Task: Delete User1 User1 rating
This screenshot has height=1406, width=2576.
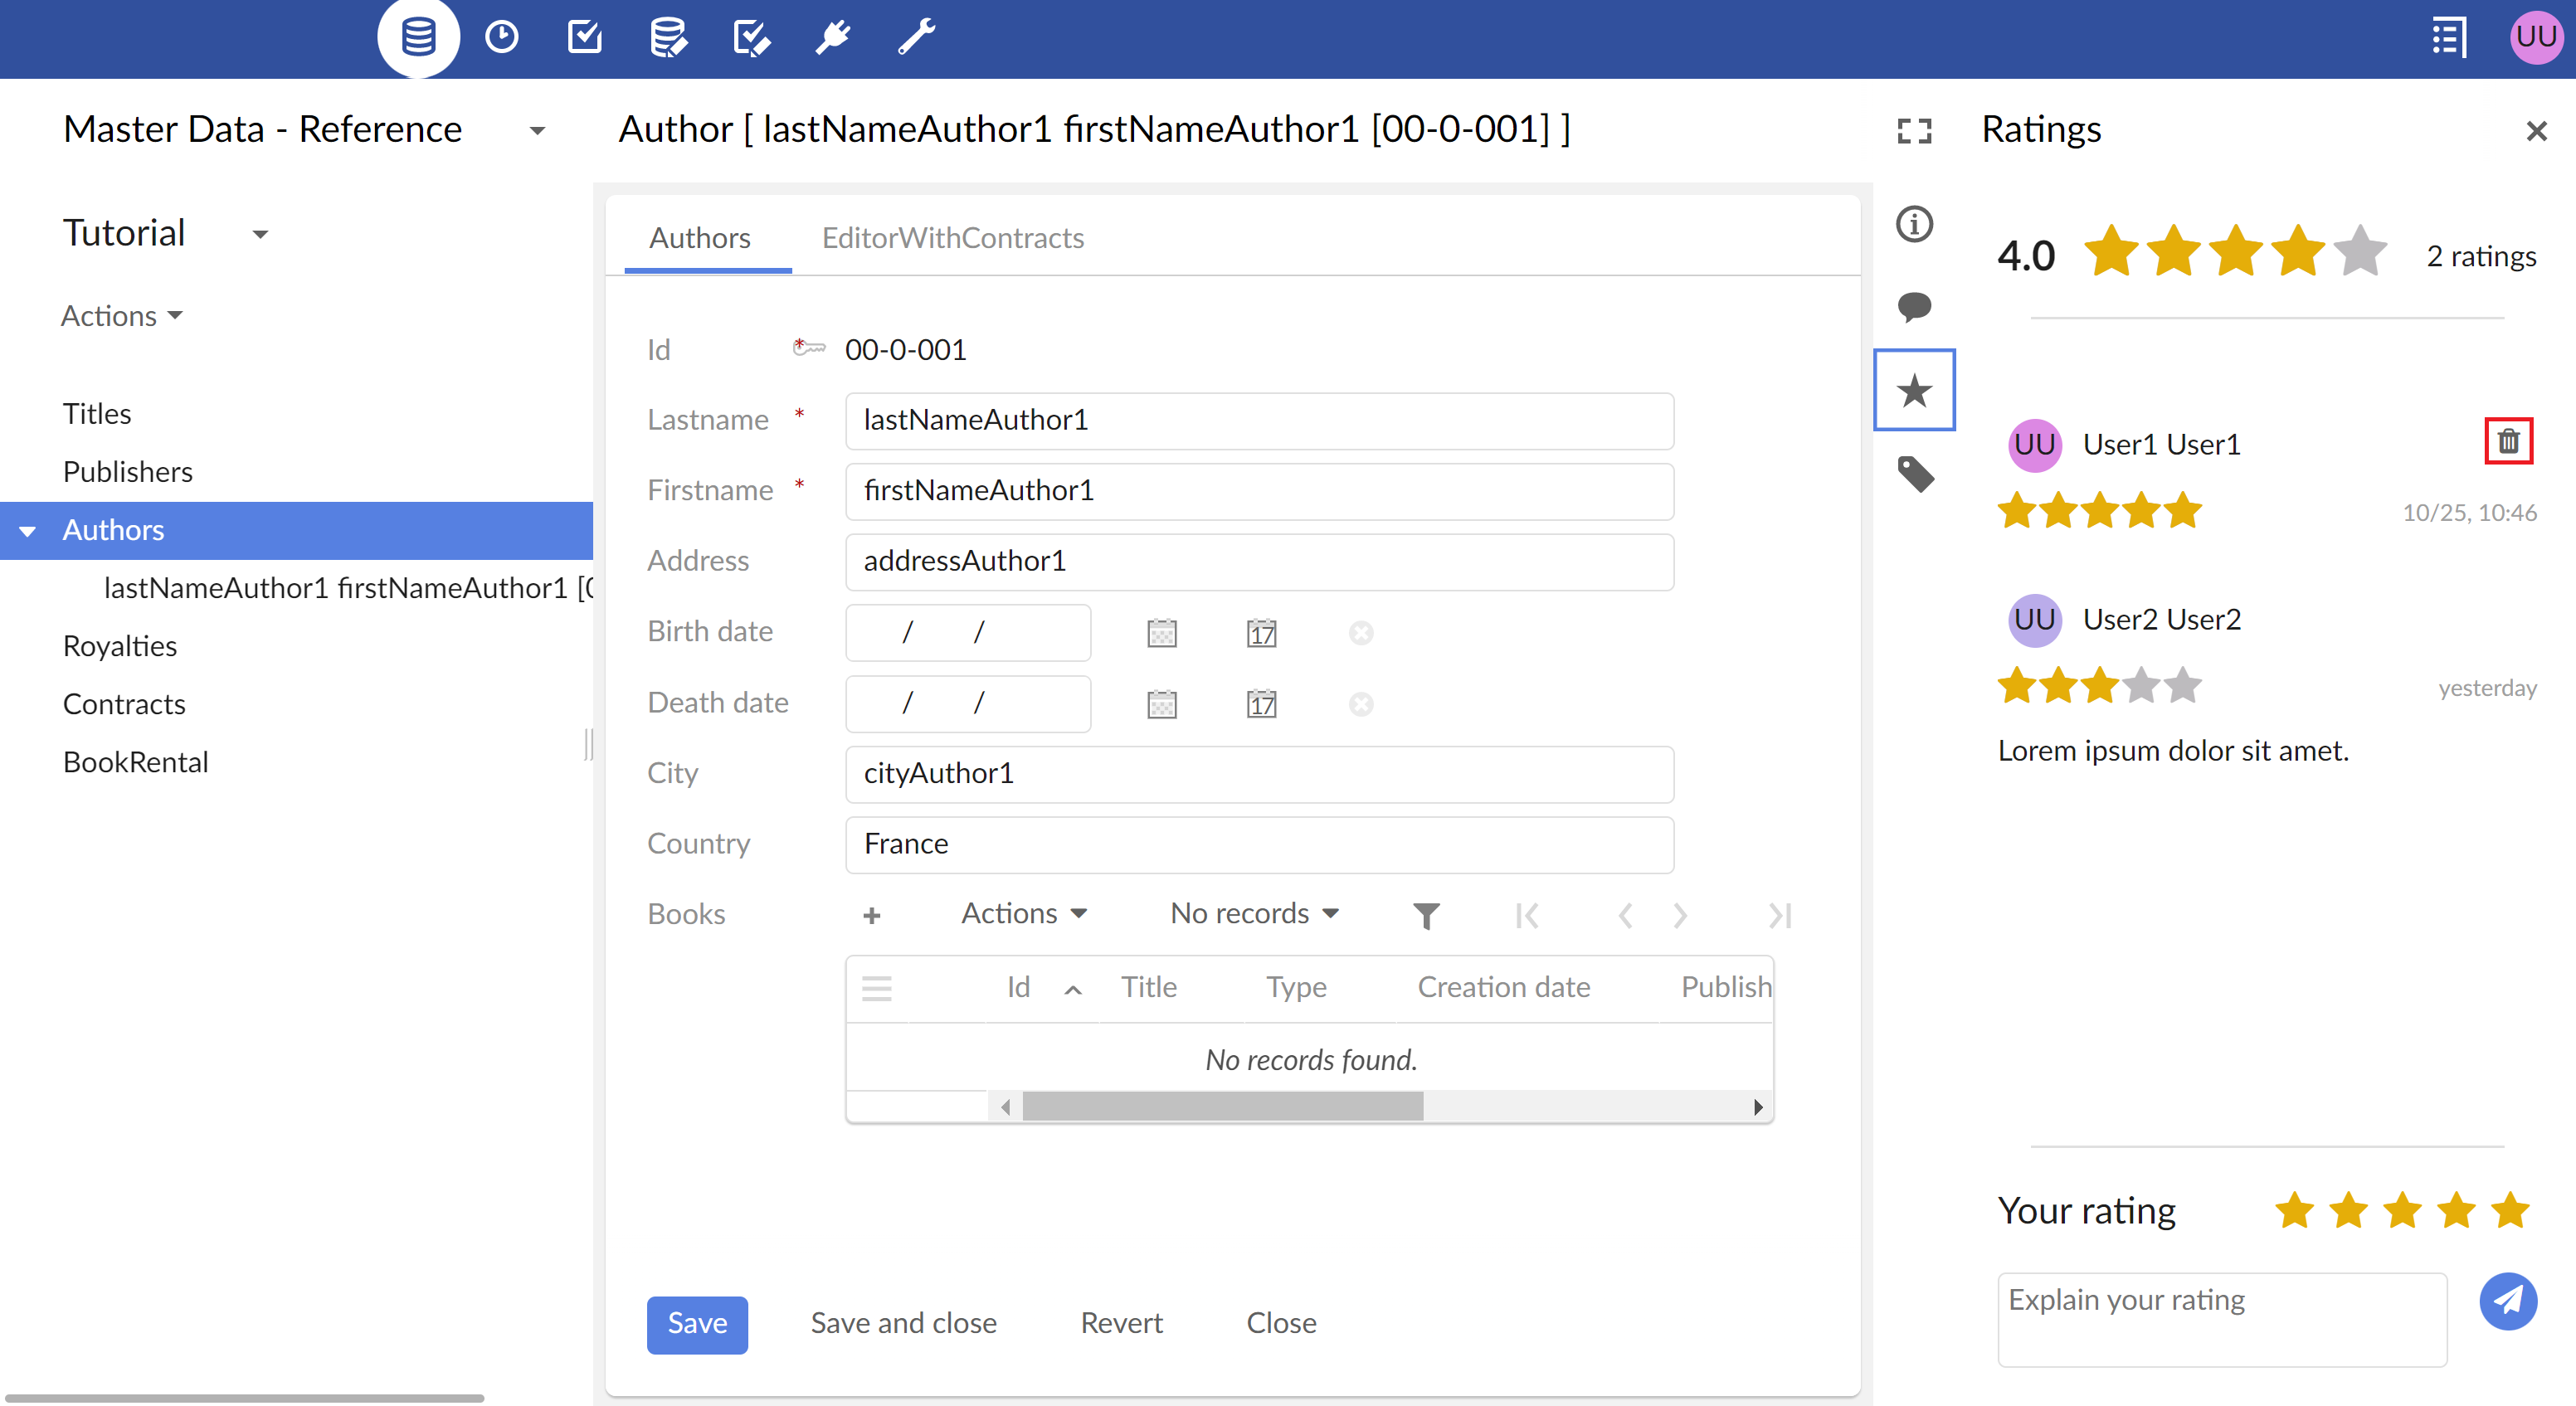Action: pyautogui.click(x=2509, y=441)
